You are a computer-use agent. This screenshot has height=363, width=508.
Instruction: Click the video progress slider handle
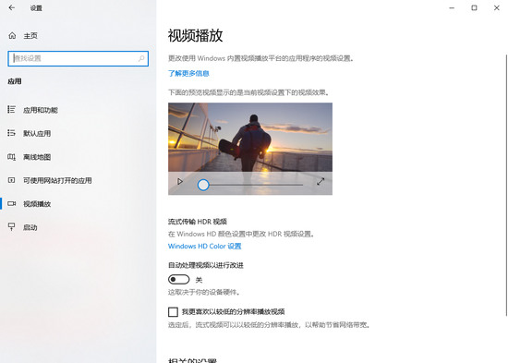click(x=203, y=185)
